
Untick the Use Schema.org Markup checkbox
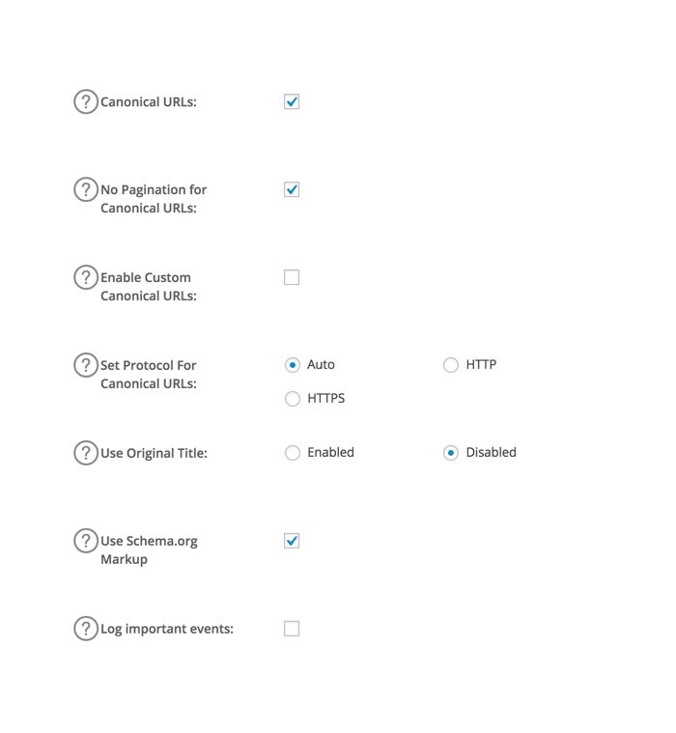[292, 541]
